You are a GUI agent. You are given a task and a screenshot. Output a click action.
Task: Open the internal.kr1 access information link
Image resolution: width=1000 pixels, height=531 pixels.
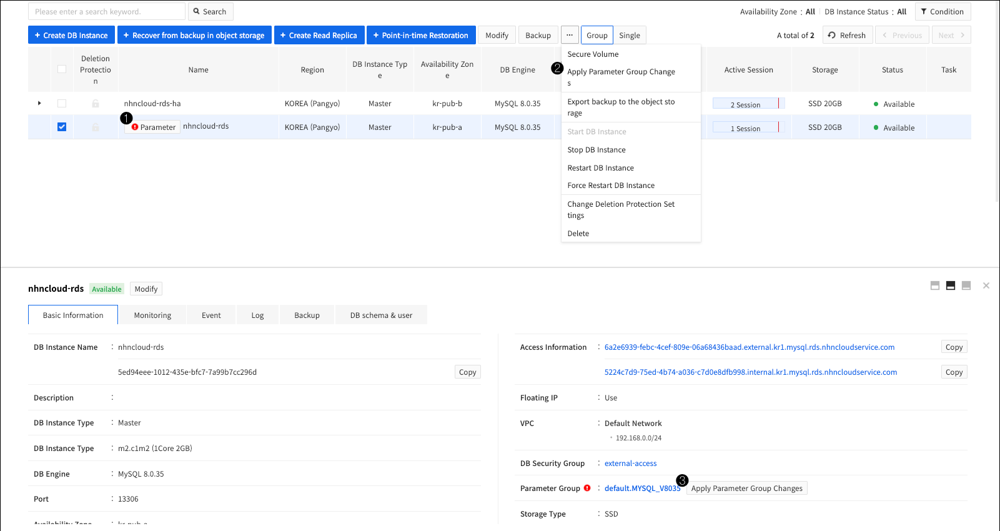click(x=751, y=372)
